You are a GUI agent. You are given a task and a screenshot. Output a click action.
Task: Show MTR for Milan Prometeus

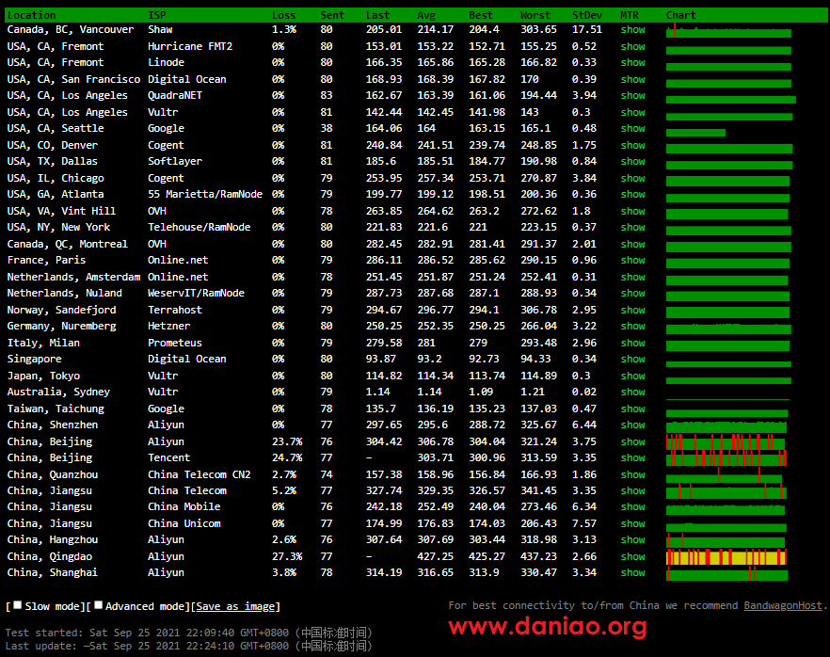click(633, 343)
